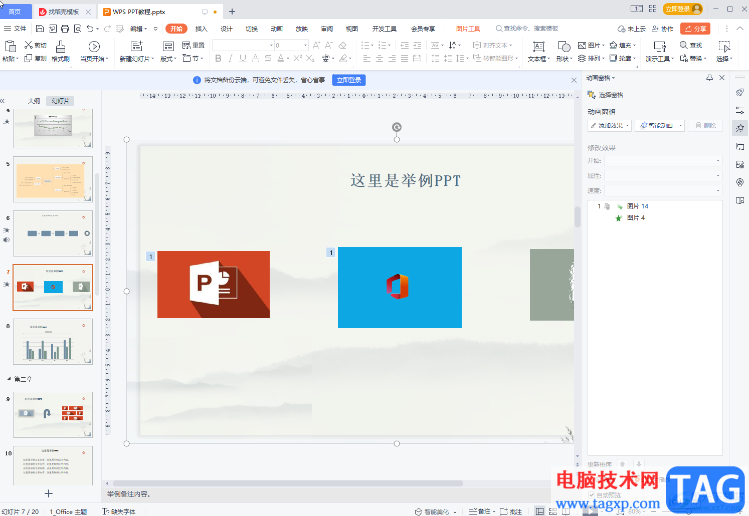749x516 pixels.
Task: Click the New Slide (新建幻灯片) icon
Action: [136, 47]
